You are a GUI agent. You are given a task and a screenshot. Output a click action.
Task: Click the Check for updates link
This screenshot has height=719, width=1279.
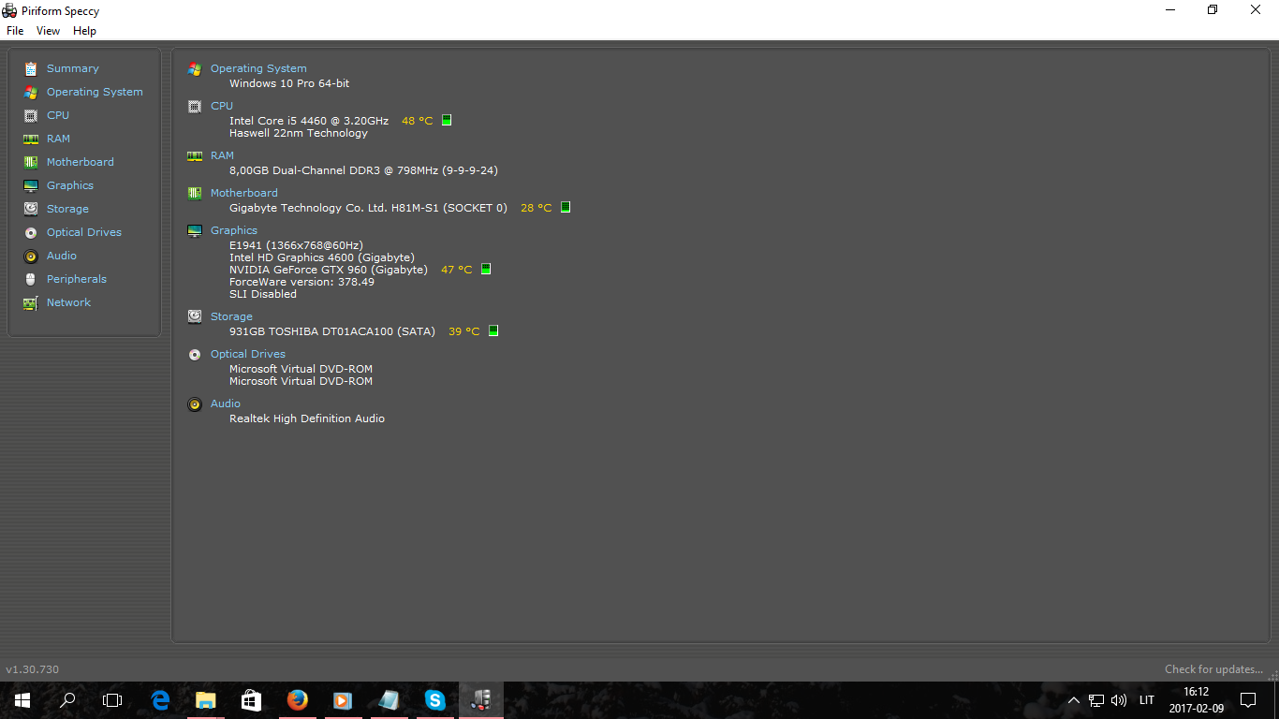[x=1213, y=669]
